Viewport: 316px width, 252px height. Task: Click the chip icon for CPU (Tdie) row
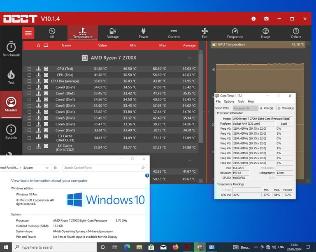[46, 75]
